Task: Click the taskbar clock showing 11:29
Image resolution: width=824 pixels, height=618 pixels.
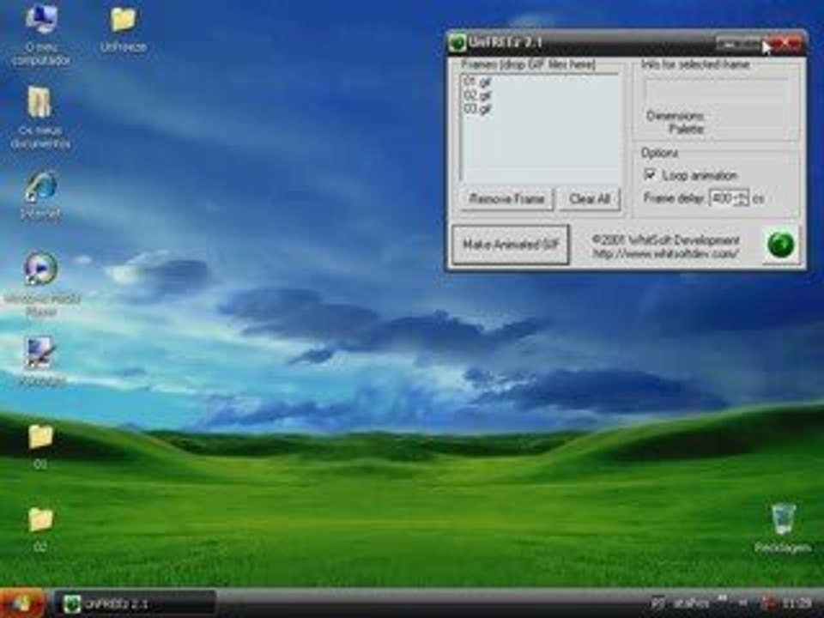Action: tap(796, 603)
